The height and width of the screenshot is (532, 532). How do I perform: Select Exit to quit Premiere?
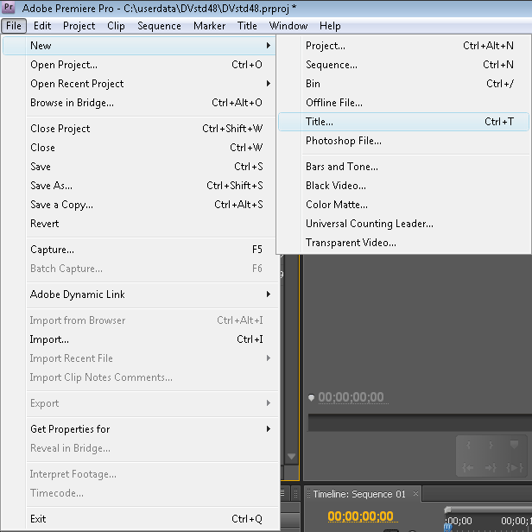(139, 519)
